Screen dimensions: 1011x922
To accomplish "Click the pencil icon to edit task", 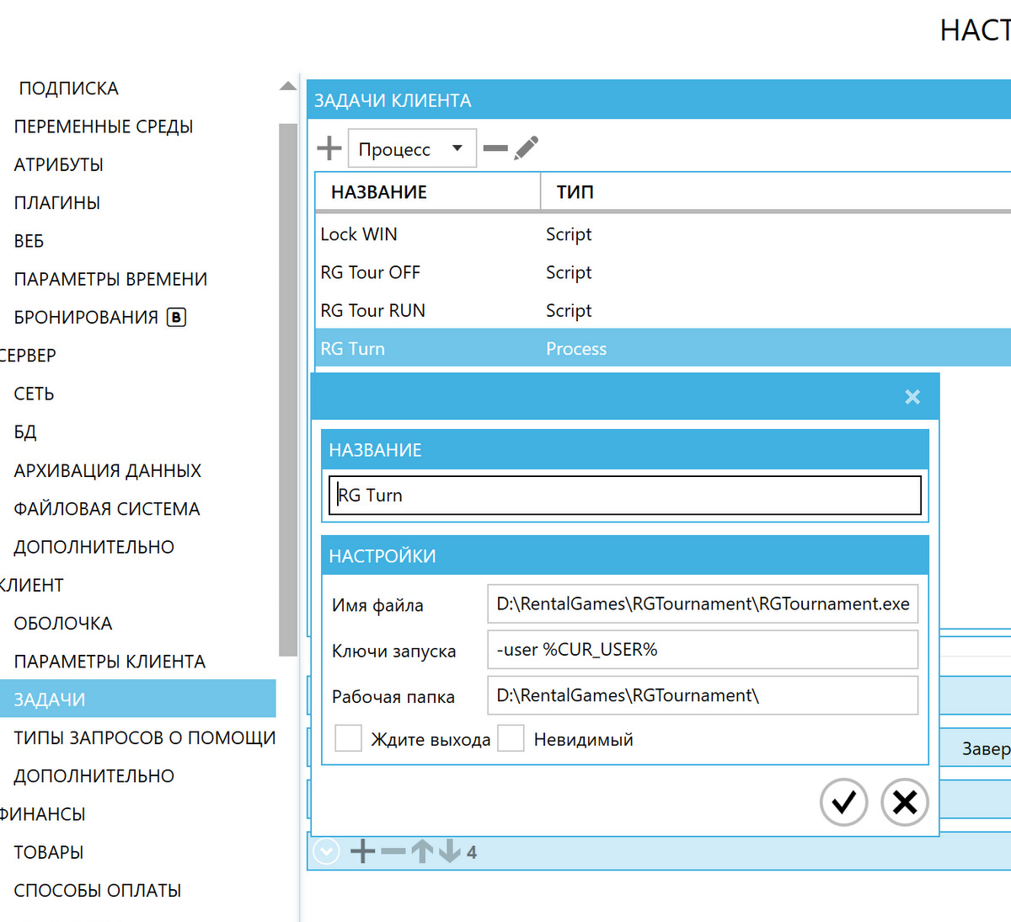I will click(x=527, y=148).
